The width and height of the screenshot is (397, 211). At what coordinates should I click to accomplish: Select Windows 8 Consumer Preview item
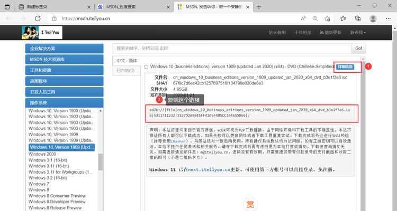pos(57,196)
